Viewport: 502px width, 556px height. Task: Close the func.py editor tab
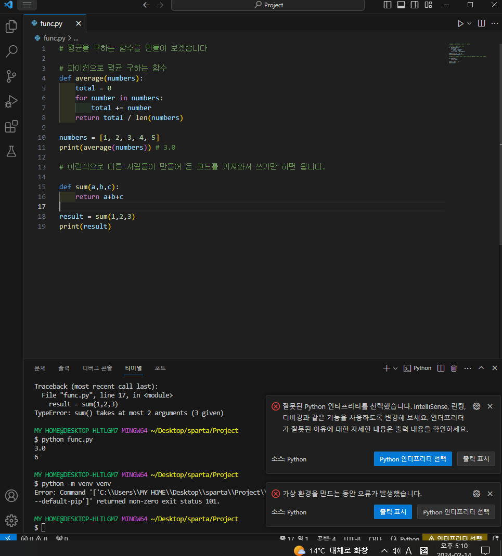click(x=79, y=23)
